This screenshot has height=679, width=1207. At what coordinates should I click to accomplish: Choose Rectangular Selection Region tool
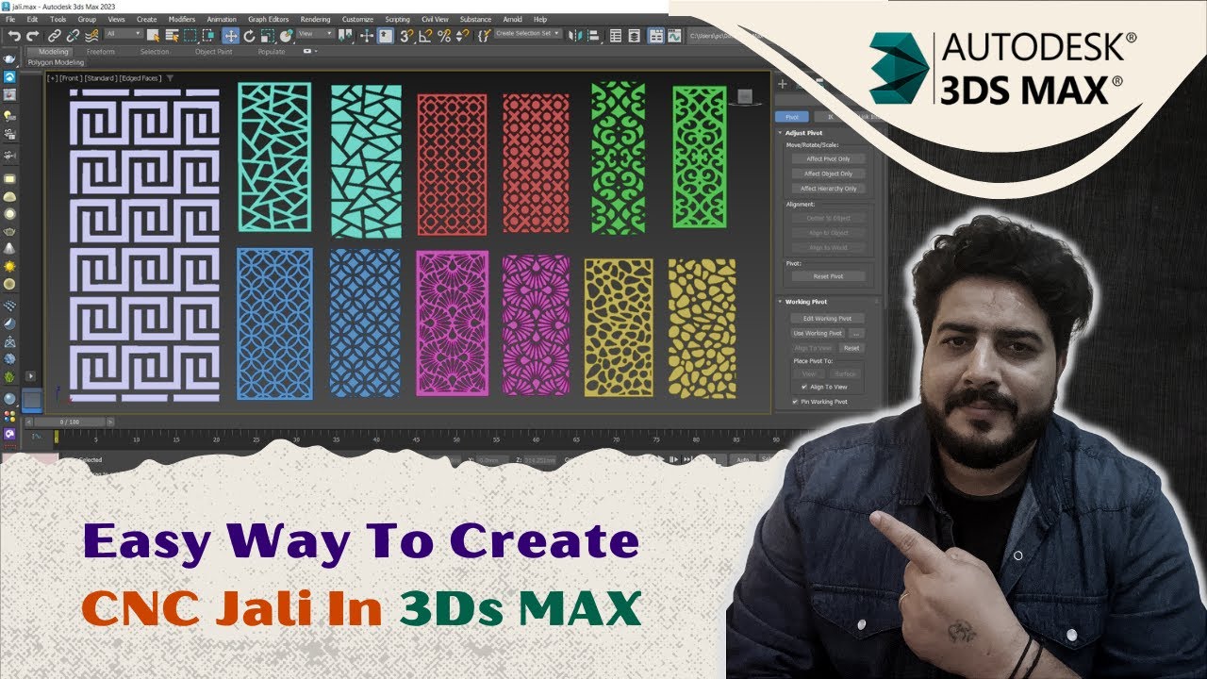click(190, 36)
